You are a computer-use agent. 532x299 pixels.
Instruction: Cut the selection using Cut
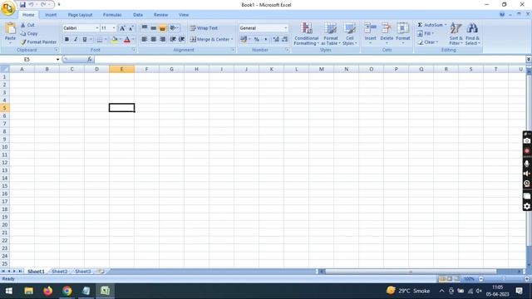pyautogui.click(x=27, y=25)
